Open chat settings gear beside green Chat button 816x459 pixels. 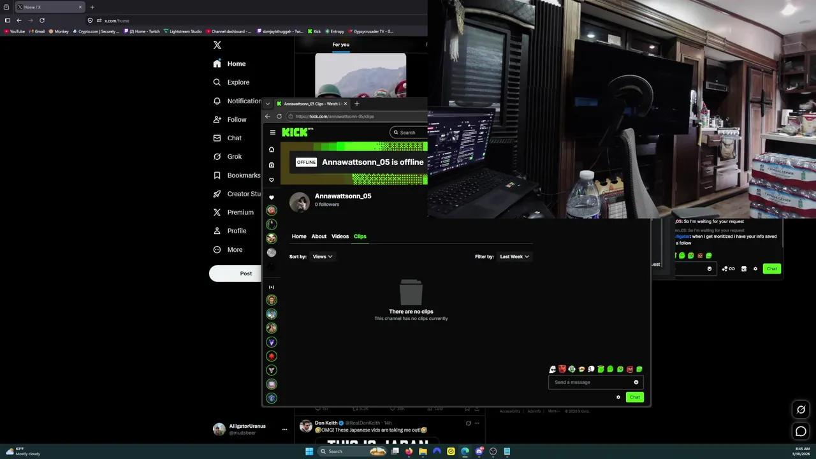point(618,397)
